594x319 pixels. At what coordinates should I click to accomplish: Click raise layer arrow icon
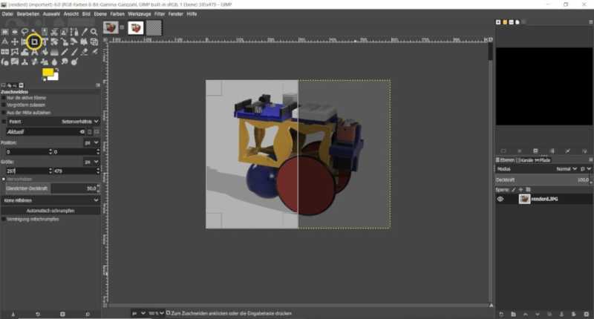[x=526, y=314]
